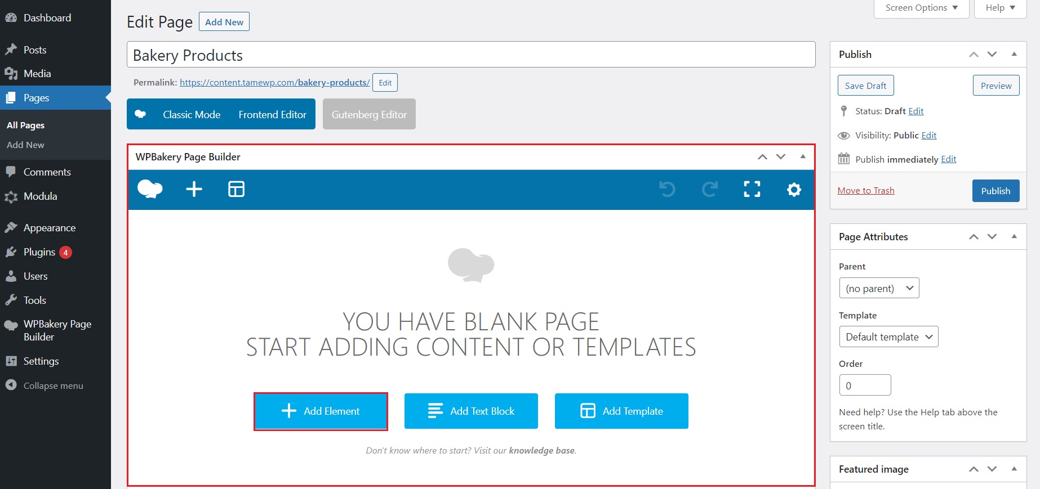Switch to Frontend Editor
The image size is (1040, 489).
coord(272,114)
